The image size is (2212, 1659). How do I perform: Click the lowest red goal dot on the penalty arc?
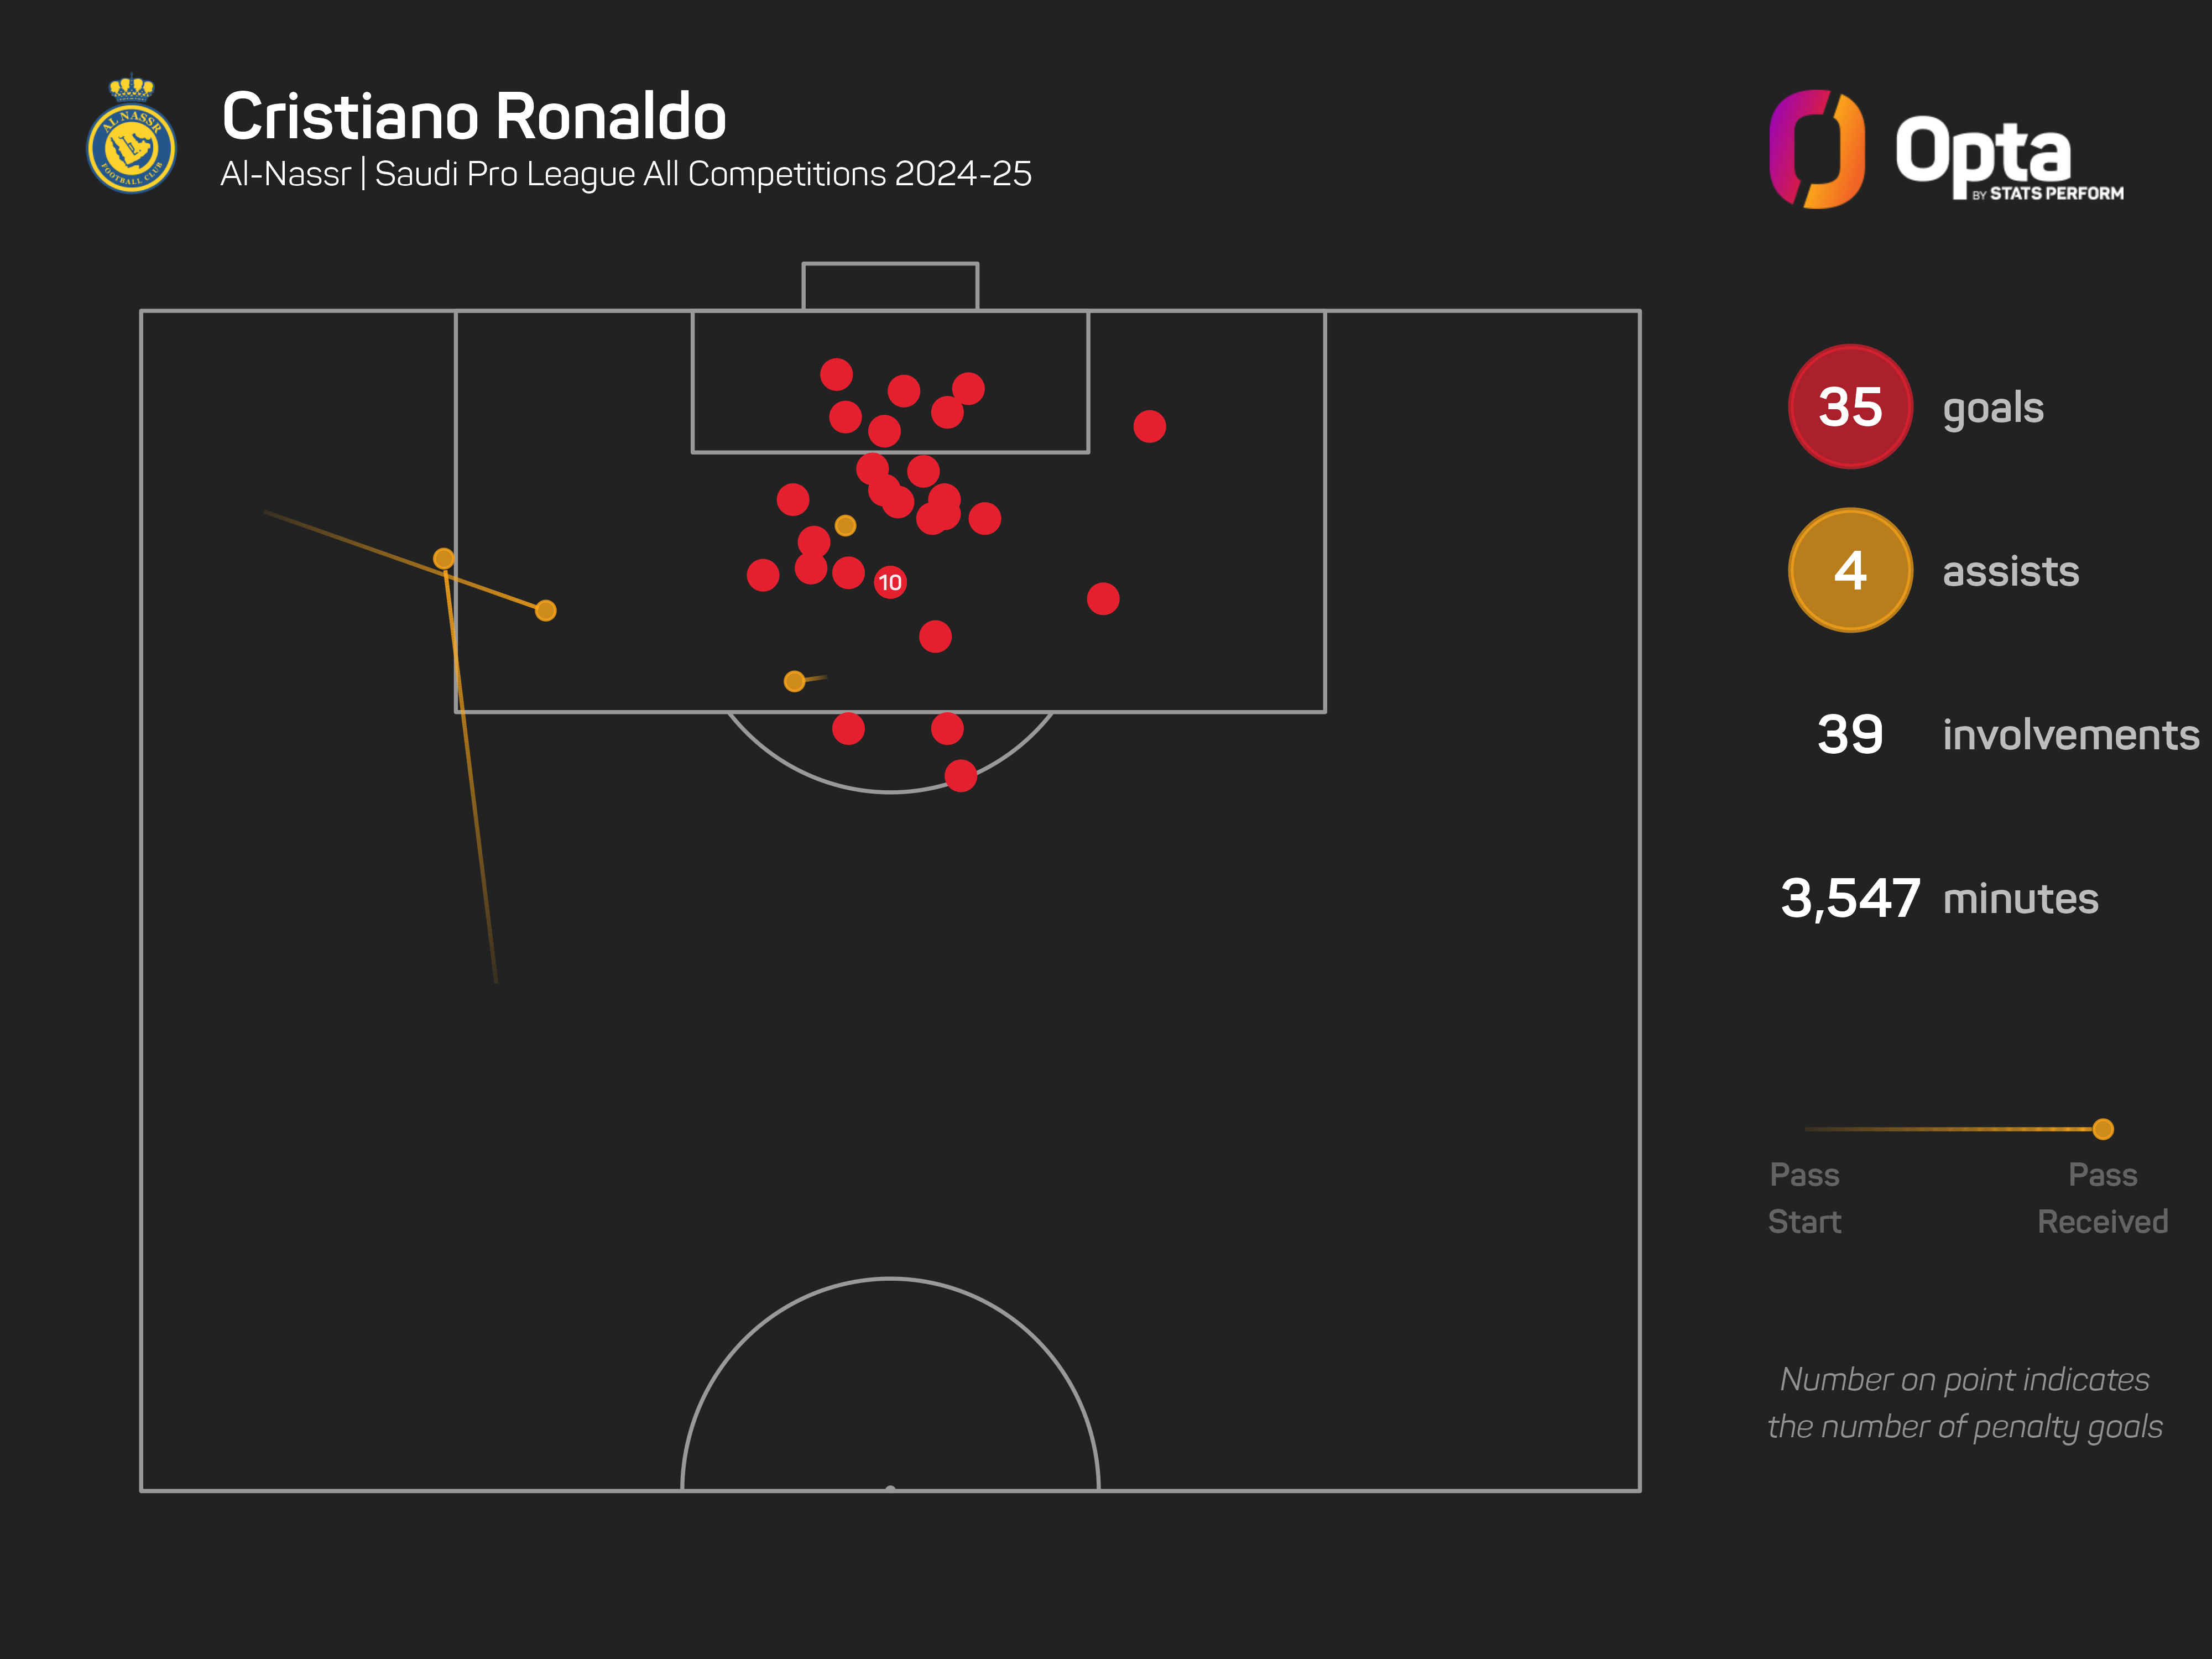960,776
